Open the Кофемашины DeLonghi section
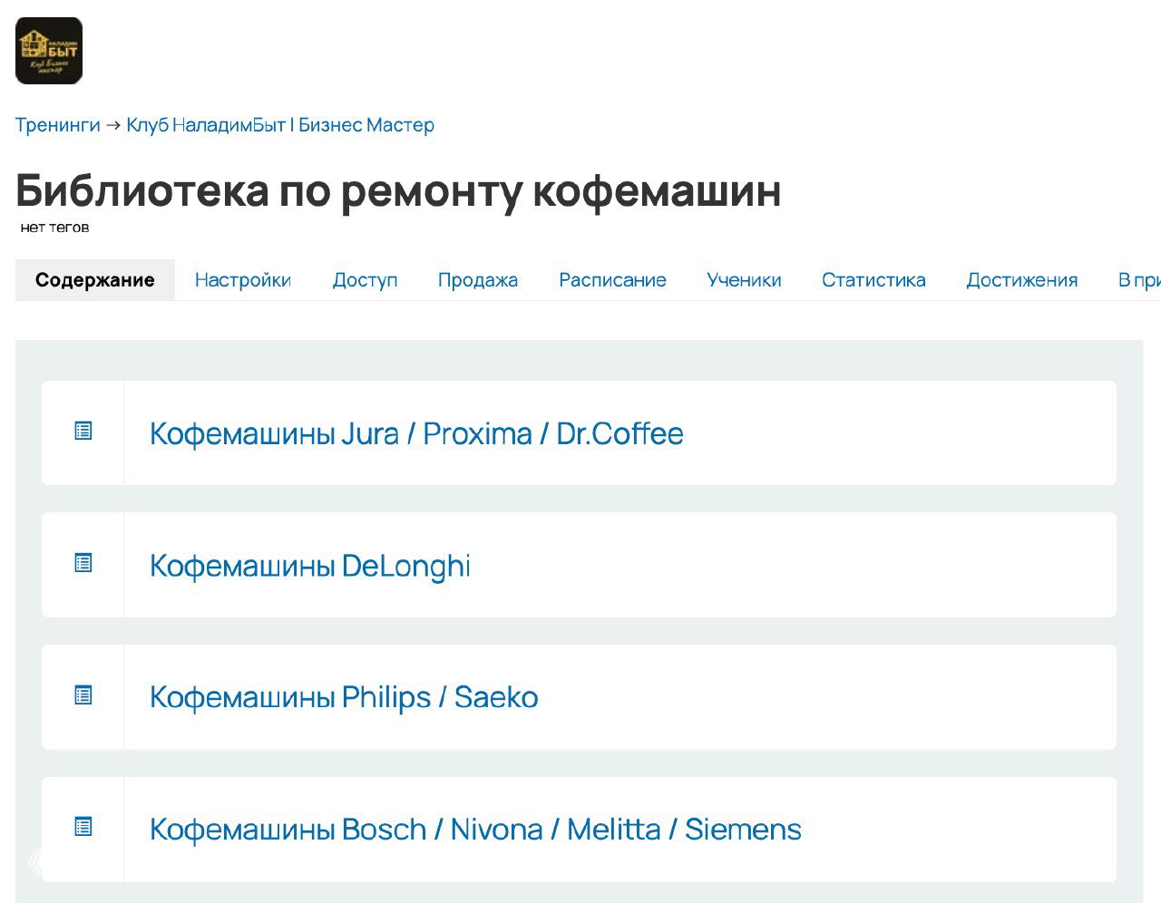 [310, 566]
